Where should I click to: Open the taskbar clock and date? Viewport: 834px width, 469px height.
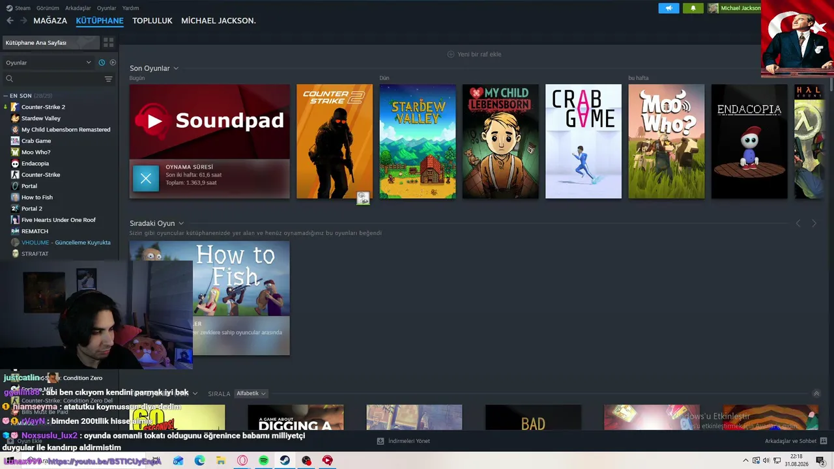tap(796, 461)
